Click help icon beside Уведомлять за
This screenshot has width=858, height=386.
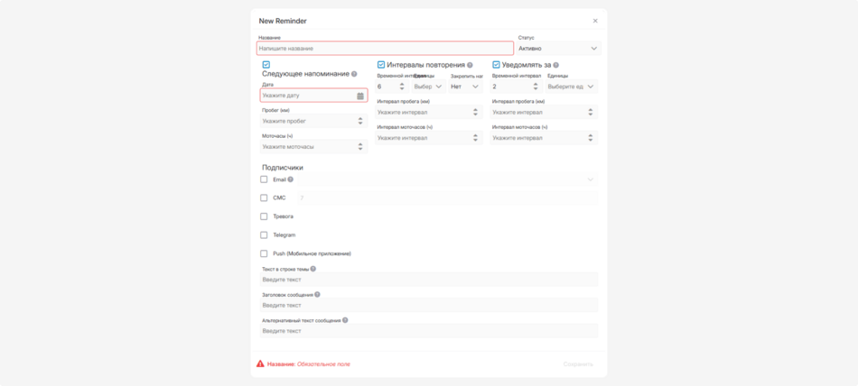pyautogui.click(x=555, y=65)
